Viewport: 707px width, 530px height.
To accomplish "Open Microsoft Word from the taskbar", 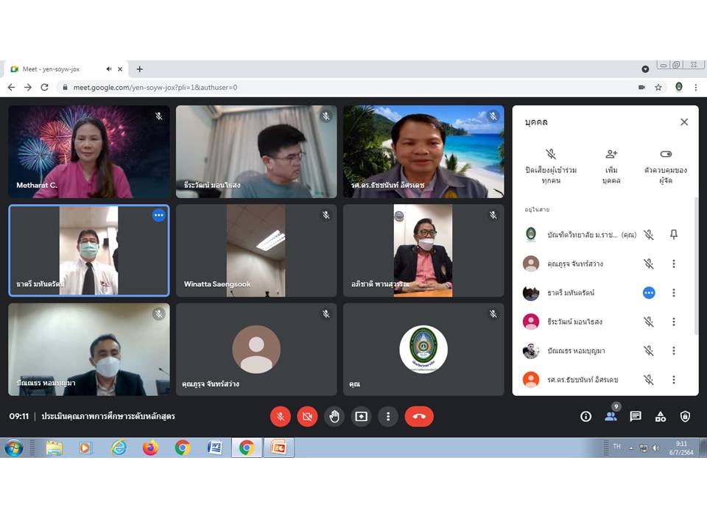I will point(214,448).
